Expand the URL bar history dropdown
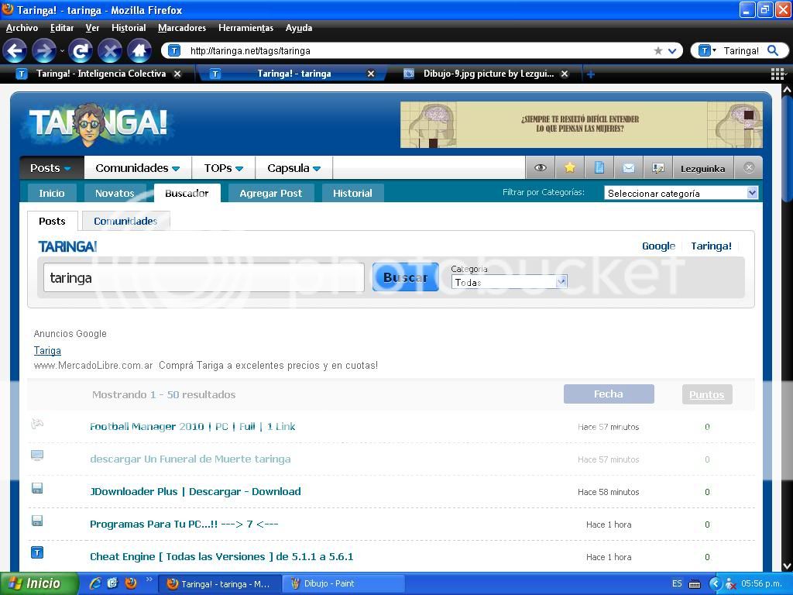Image resolution: width=793 pixels, height=595 pixels. pos(672,50)
